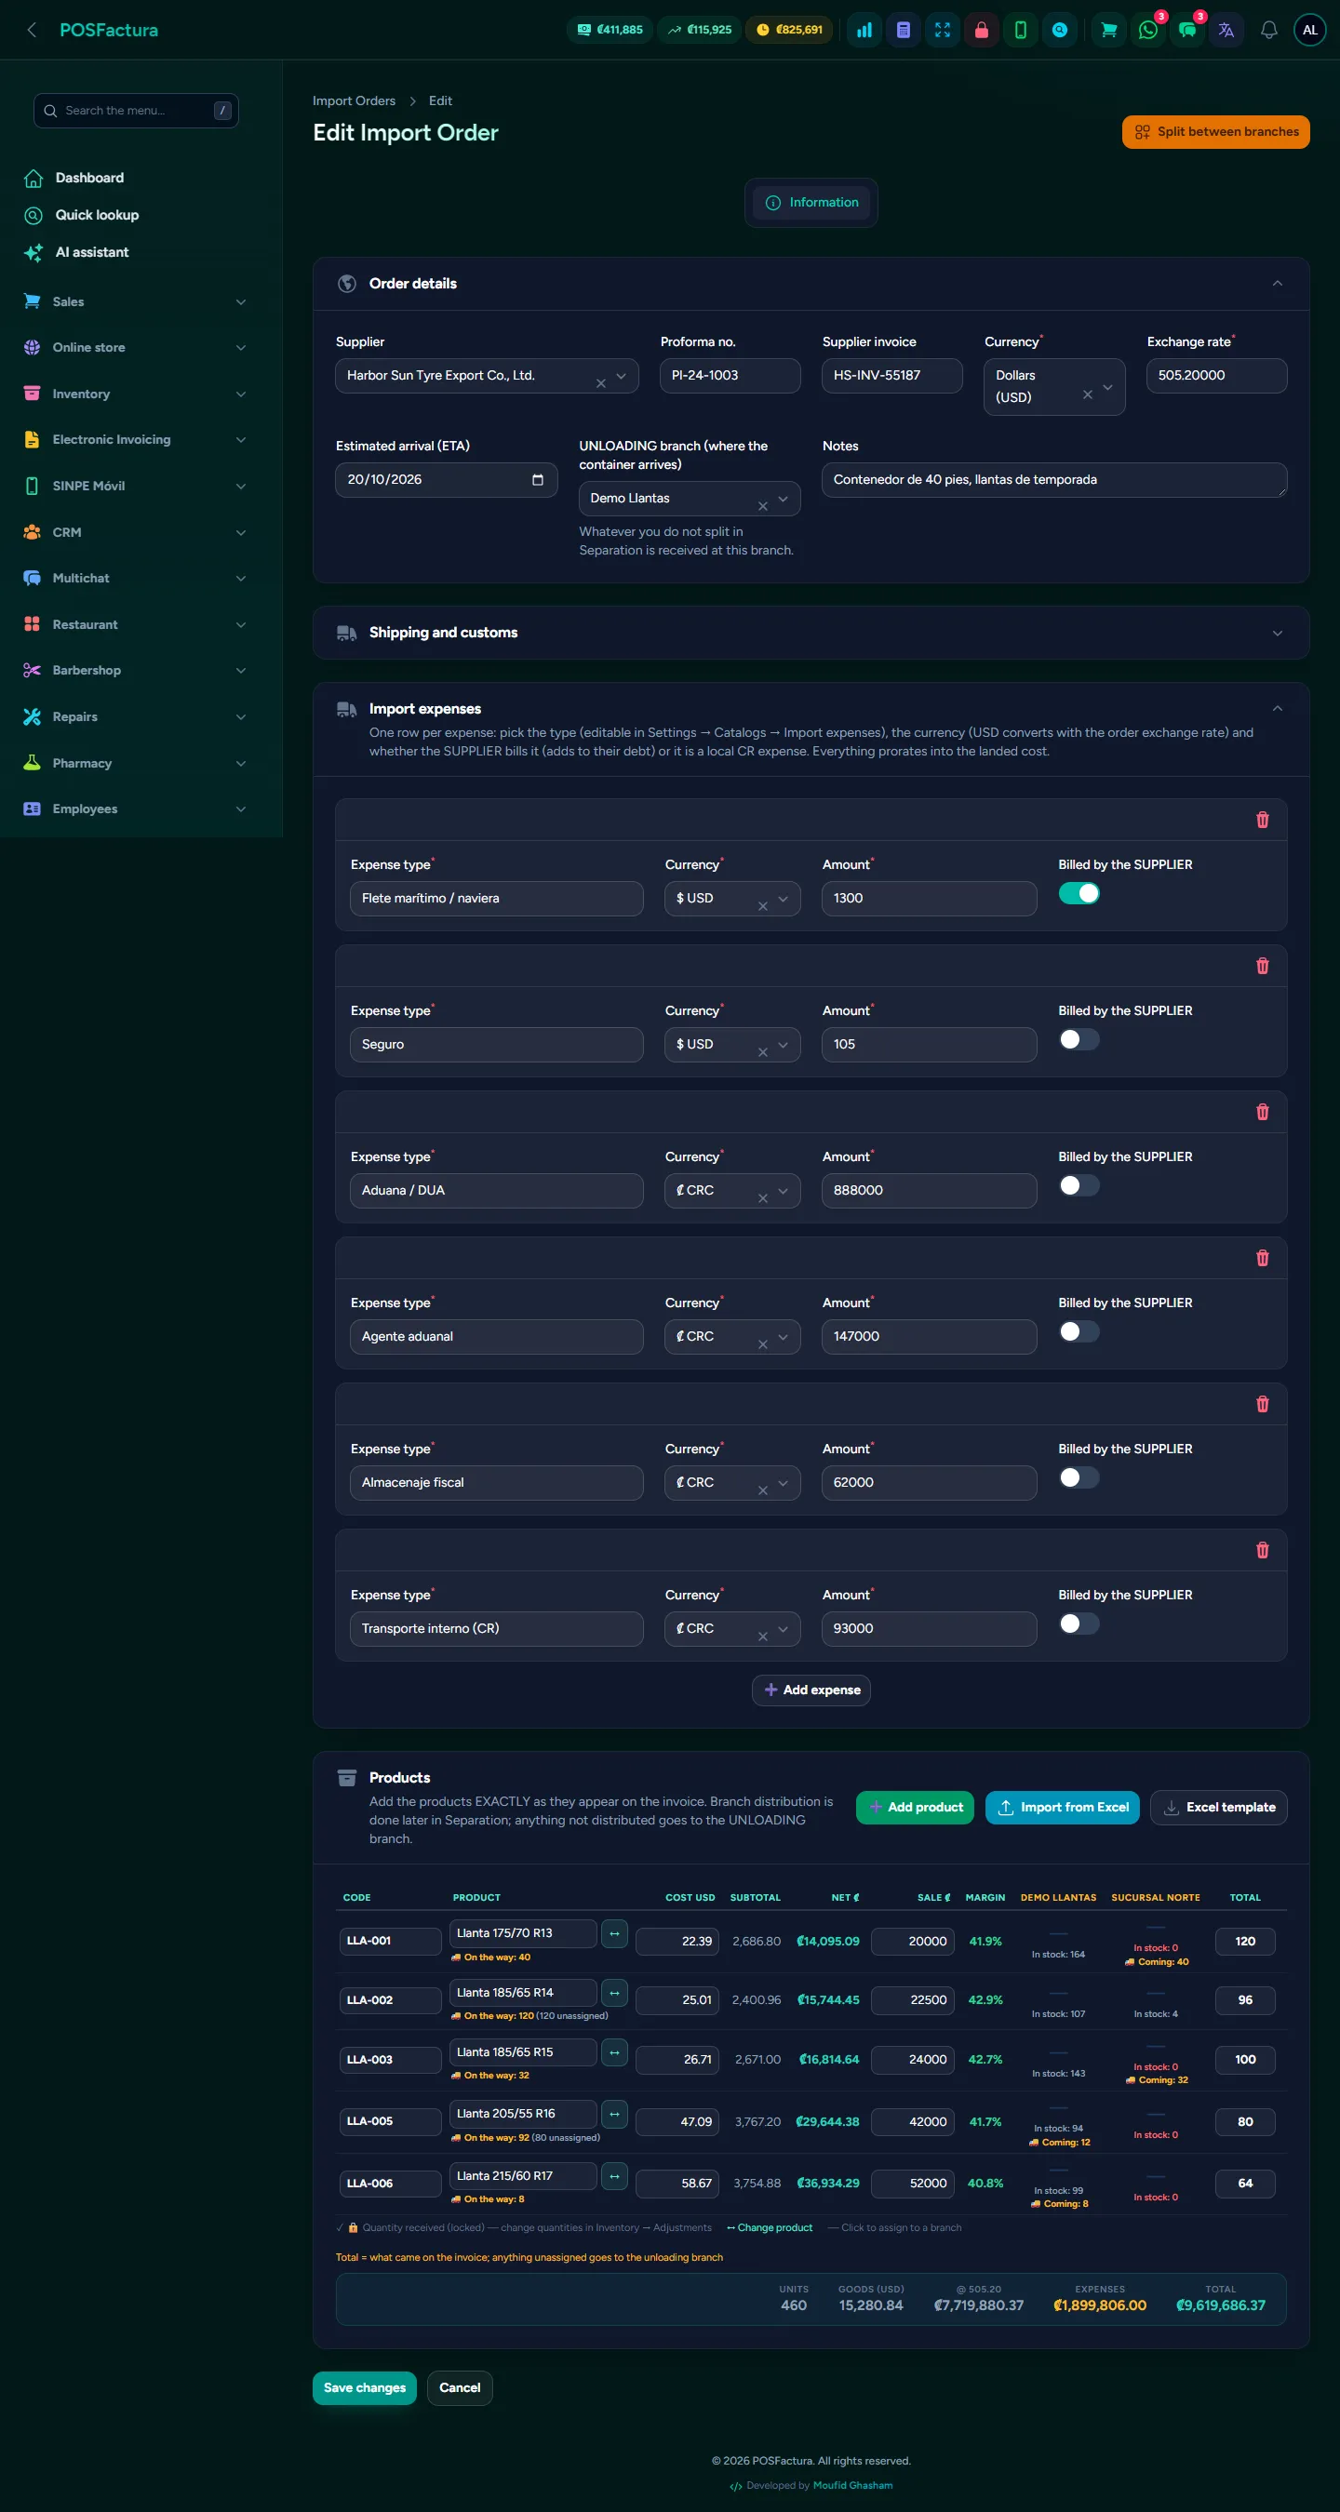Screen dimensions: 1340x2512
Task: Click the back arrow next to POSFactura
Action: (x=33, y=30)
